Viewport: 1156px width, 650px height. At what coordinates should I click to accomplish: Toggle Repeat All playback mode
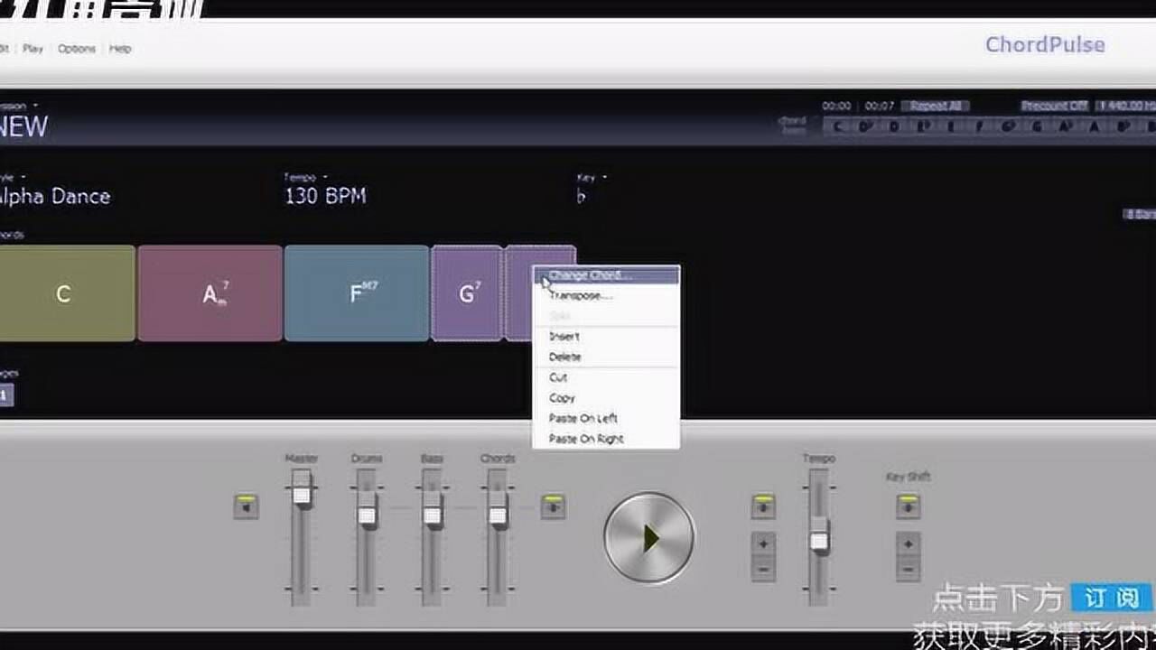pos(936,106)
